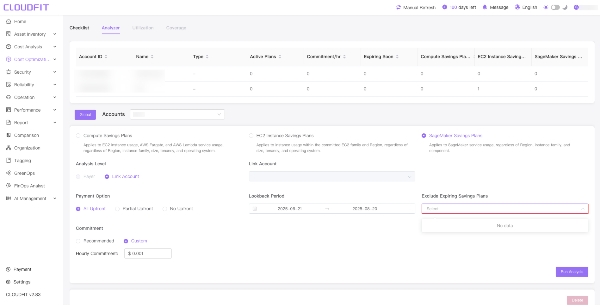Select SageMaker Savings Plans radio button
Screen dimensions: 600x305
424,136
